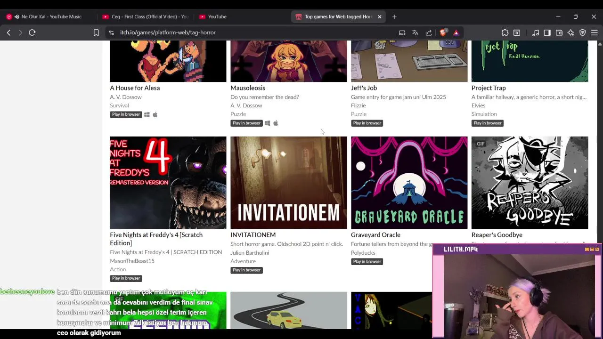This screenshot has width=603, height=339.
Task: Click the page vertical scrollbar
Action: coord(600,185)
